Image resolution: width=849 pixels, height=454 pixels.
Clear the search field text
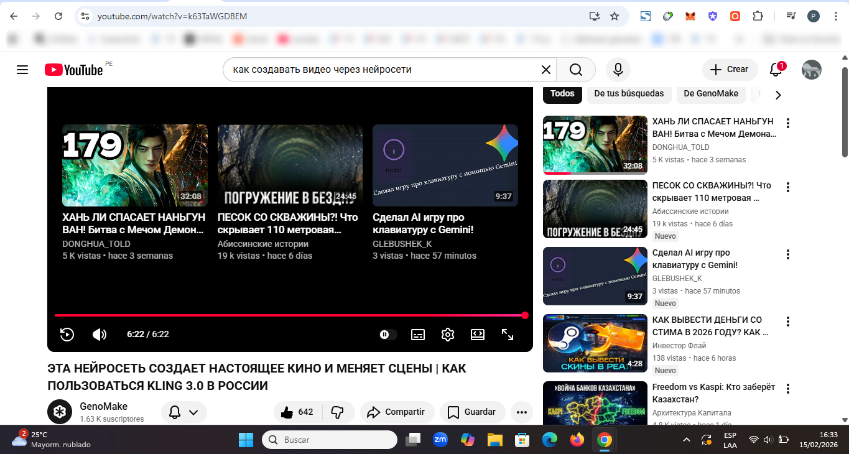tap(545, 70)
